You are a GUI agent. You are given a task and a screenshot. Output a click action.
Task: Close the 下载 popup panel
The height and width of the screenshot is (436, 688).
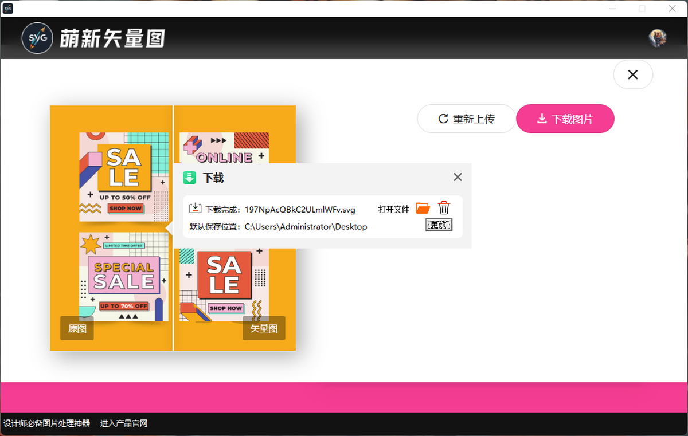coord(458,177)
